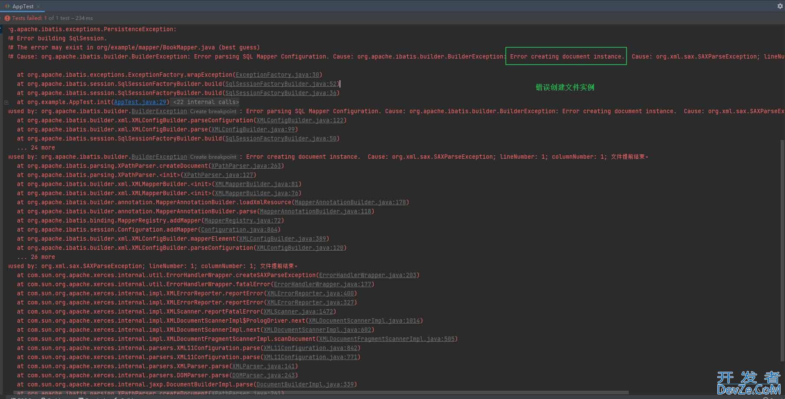Click Create breakpoint on the Error parsing SQL Mapper line
Viewport: 785px width, 399px height.
point(213,111)
